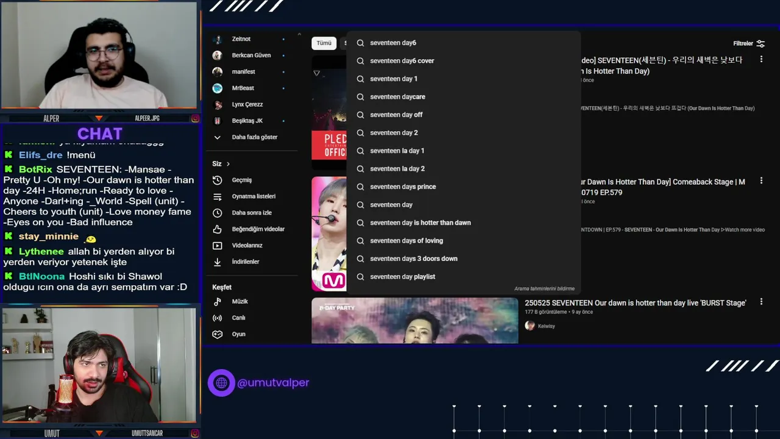This screenshot has width=780, height=439.
Task: Open Comeback Stage Mnet video thumbnail
Action: click(329, 234)
